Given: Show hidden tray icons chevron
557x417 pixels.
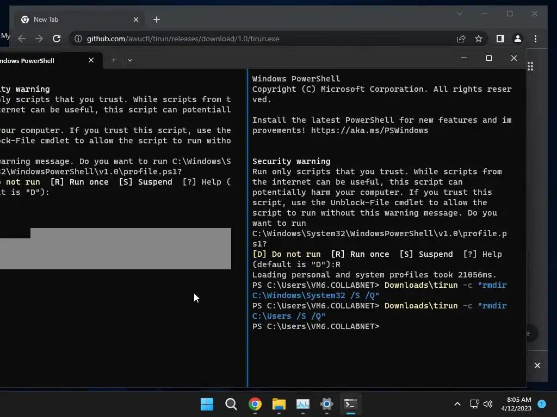Looking at the screenshot, I should (x=457, y=404).
